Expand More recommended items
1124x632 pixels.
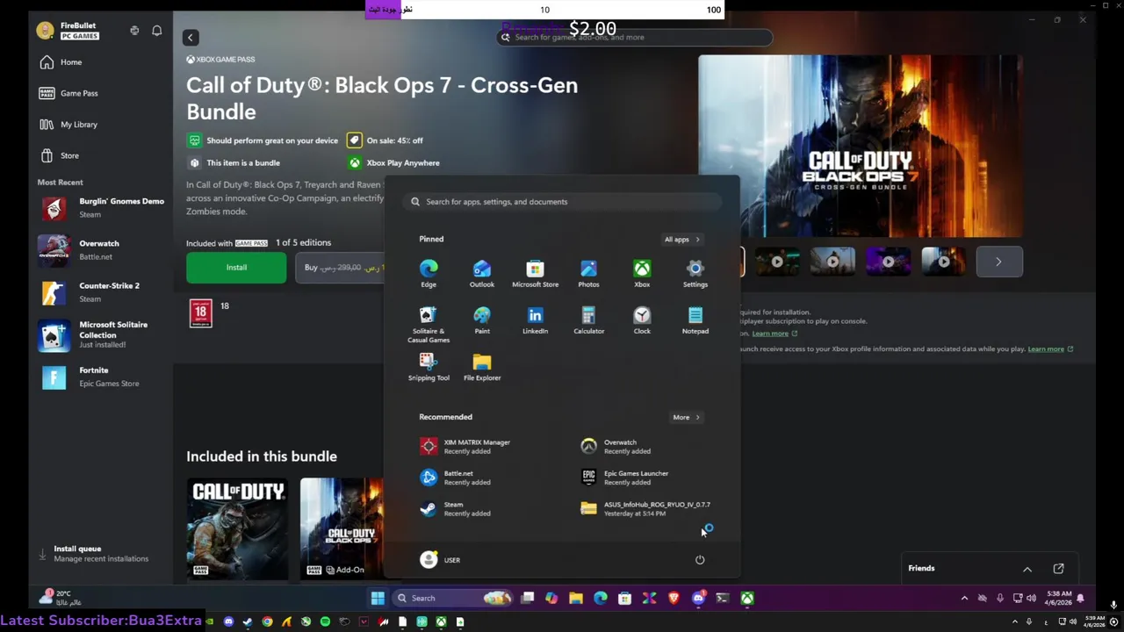tap(686, 418)
